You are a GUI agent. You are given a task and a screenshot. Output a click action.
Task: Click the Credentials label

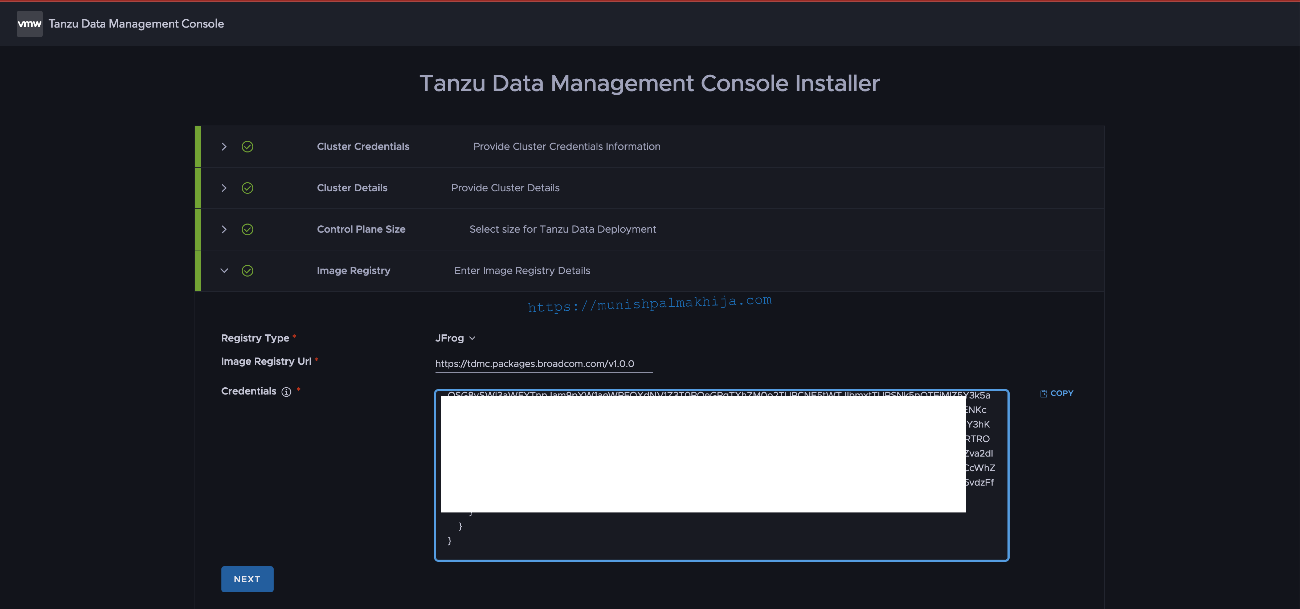[x=249, y=392]
